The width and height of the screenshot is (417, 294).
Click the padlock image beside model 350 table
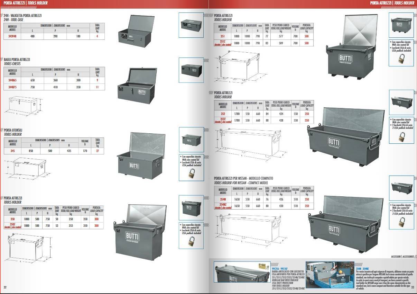point(191,241)
